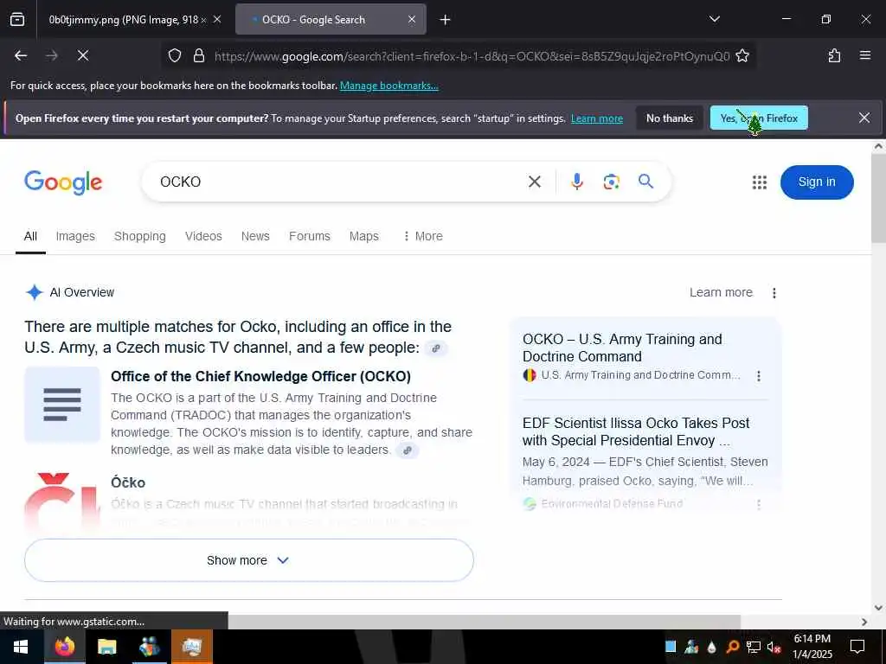Open Firefox from taskbar
The width and height of the screenshot is (886, 664).
coord(64,647)
